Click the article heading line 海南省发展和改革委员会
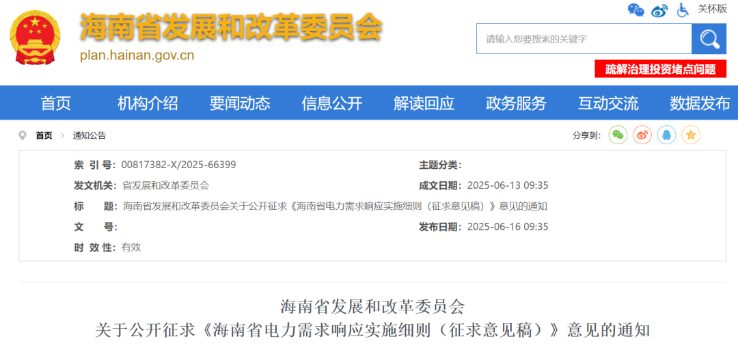This screenshot has width=738, height=350. click(x=372, y=307)
